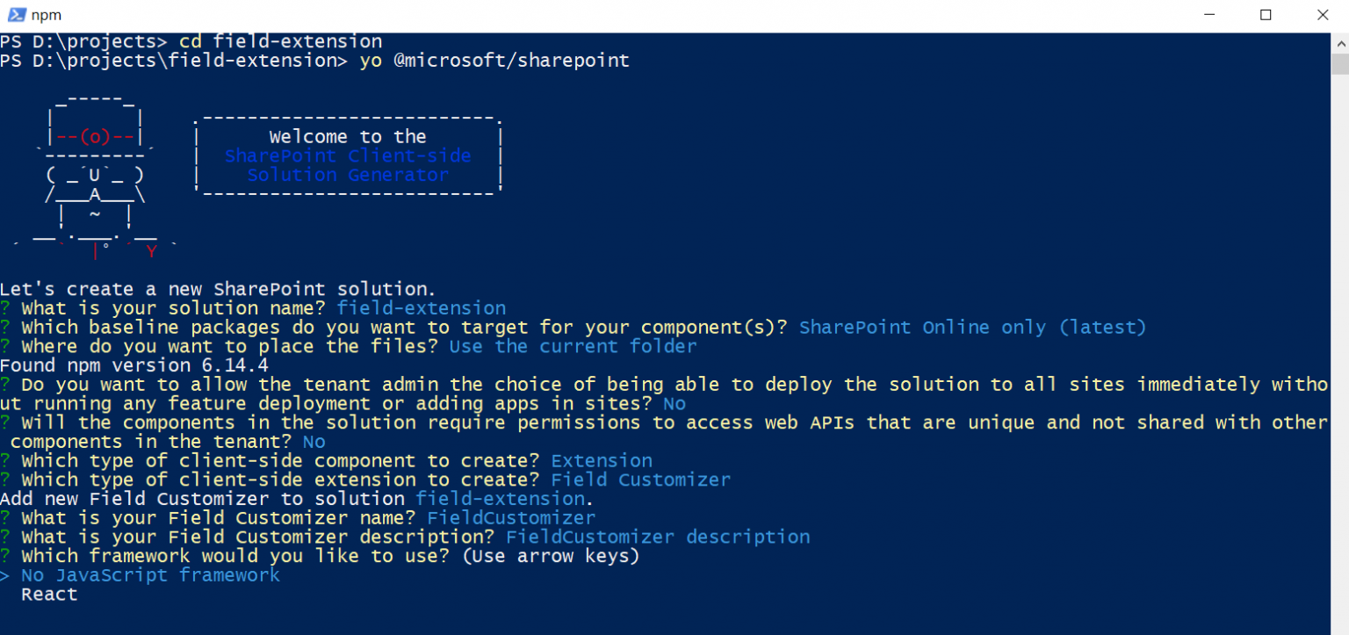Click the Field Customizer extension answer
Viewport: 1349px width, 635px height.
pos(640,480)
